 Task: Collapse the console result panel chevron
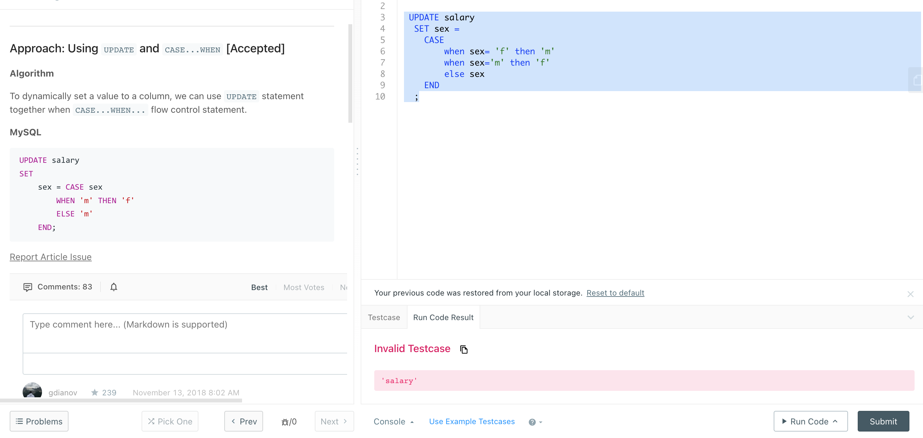[910, 317]
